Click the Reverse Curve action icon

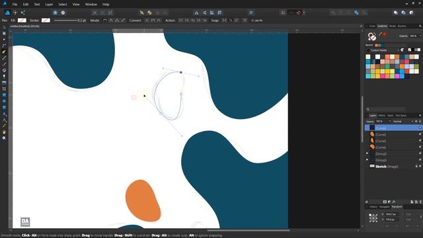point(204,20)
